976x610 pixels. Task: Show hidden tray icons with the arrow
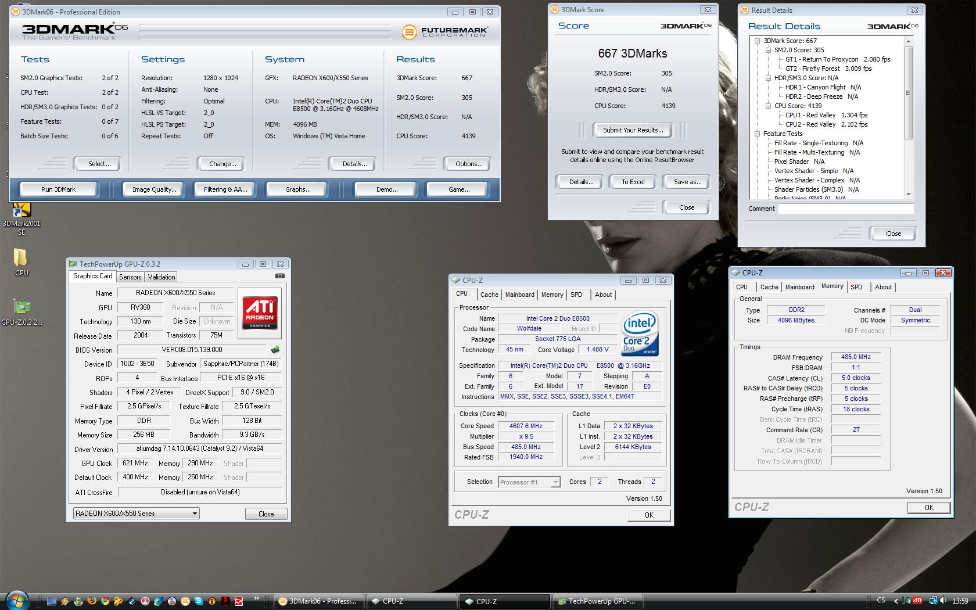point(896,601)
